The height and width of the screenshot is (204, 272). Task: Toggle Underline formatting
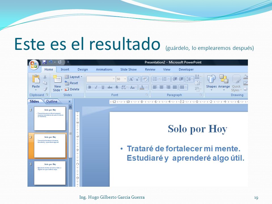[x=103, y=87]
